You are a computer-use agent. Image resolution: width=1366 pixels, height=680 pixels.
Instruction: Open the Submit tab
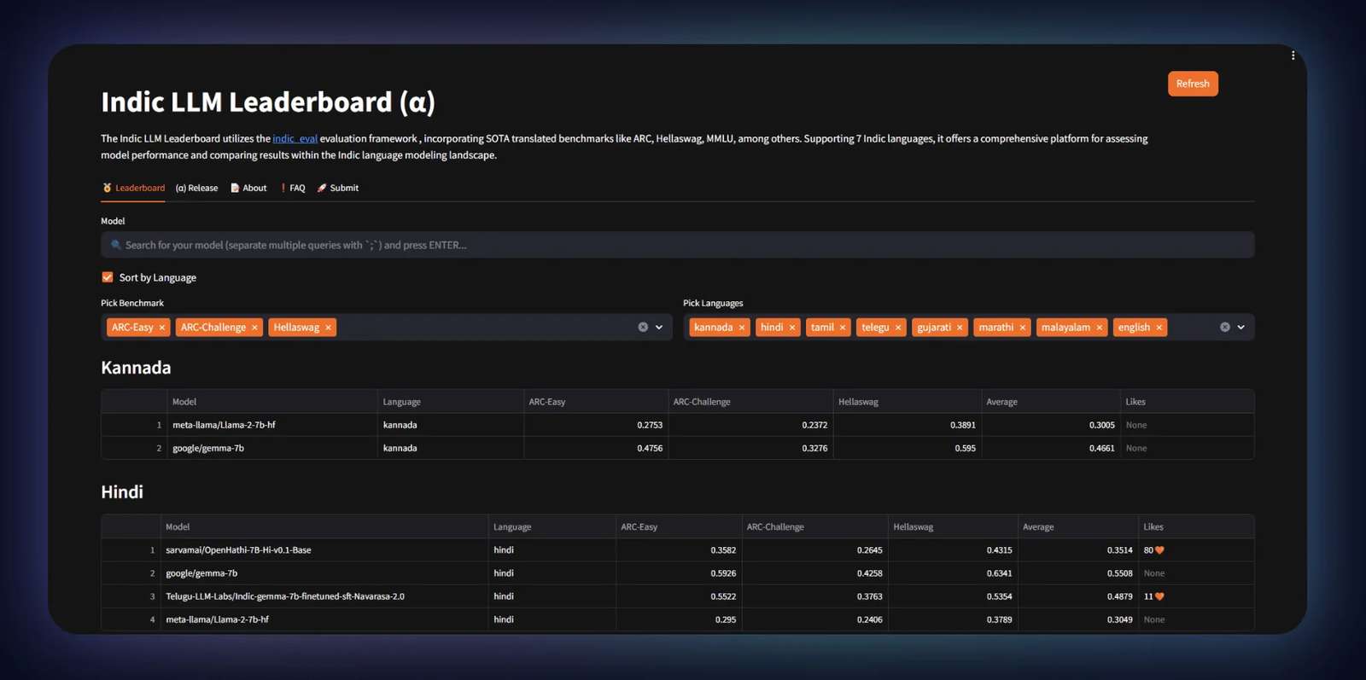click(x=338, y=189)
